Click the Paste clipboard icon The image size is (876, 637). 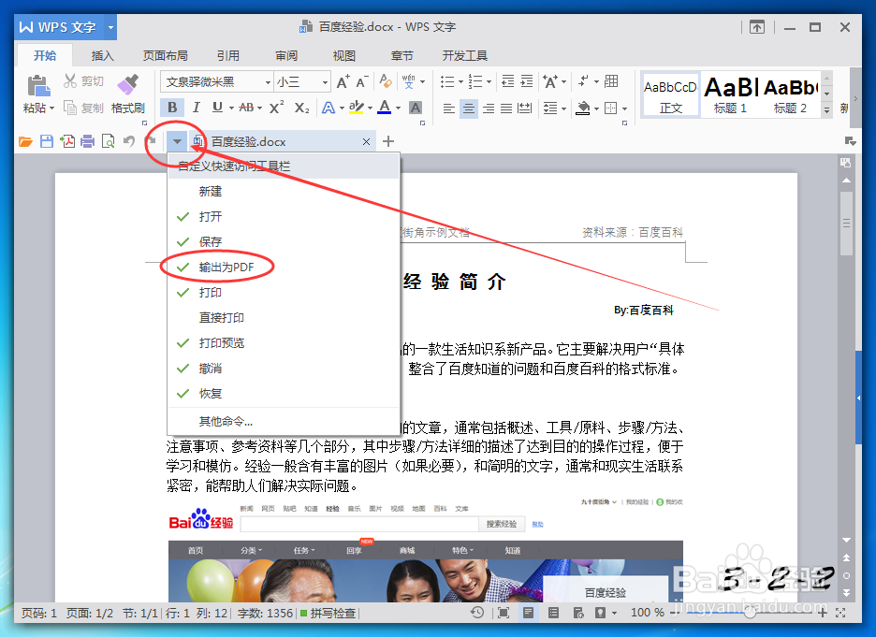pos(38,86)
